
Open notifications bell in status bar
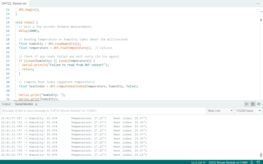[252, 162]
